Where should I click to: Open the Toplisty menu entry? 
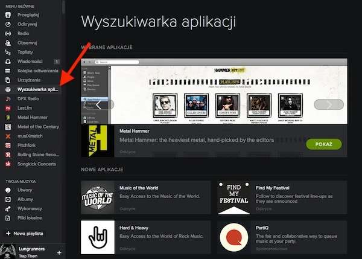tap(25, 52)
